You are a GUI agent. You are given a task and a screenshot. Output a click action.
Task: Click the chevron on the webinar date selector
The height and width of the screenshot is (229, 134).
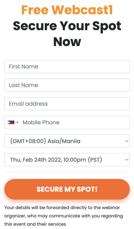[127, 160]
